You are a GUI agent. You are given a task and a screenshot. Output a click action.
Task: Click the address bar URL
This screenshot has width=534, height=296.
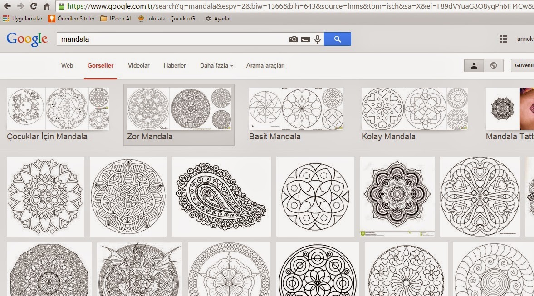[300, 6]
